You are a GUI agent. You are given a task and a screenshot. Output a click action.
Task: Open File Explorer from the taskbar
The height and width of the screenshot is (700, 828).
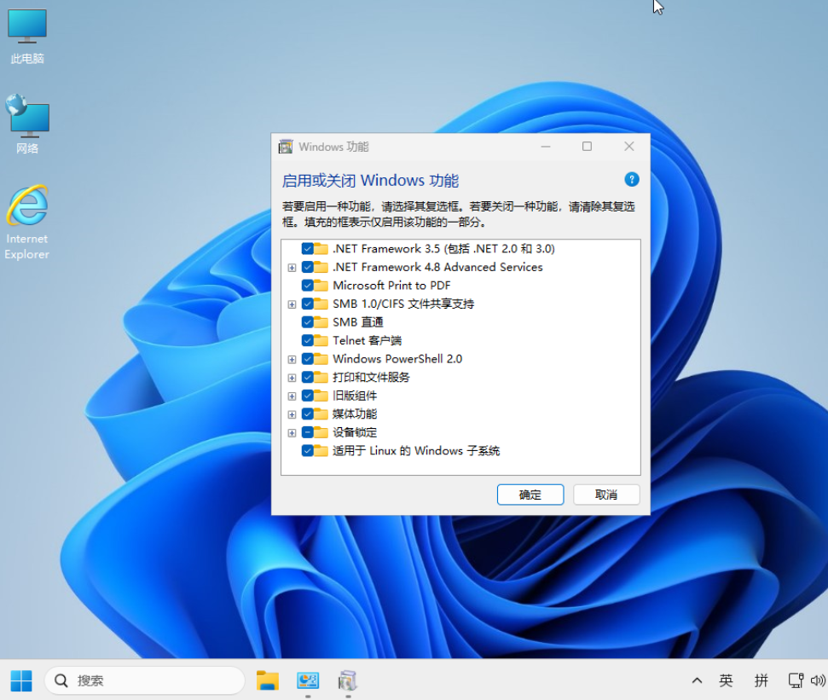267,680
